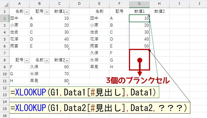Viewport: 207px width, 118px height.
Task: Click cell C11 with value 80
Action: [59, 81]
